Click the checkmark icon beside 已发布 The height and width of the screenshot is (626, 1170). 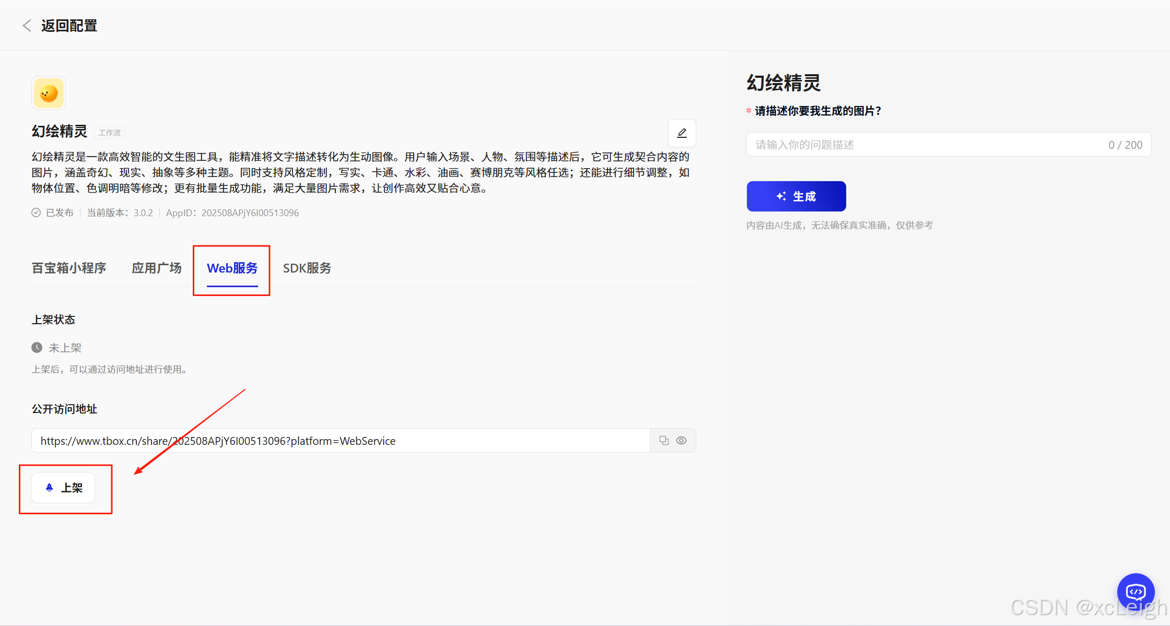coord(36,212)
